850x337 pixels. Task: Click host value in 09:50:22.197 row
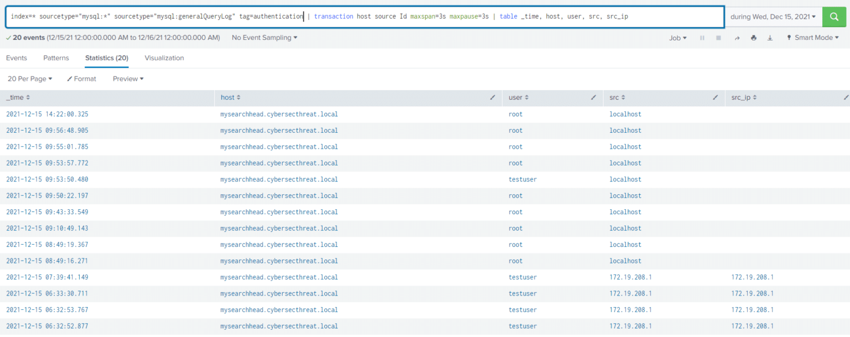(x=279, y=196)
